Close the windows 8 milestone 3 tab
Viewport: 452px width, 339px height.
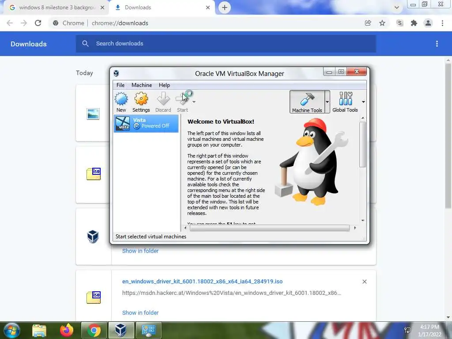(102, 8)
